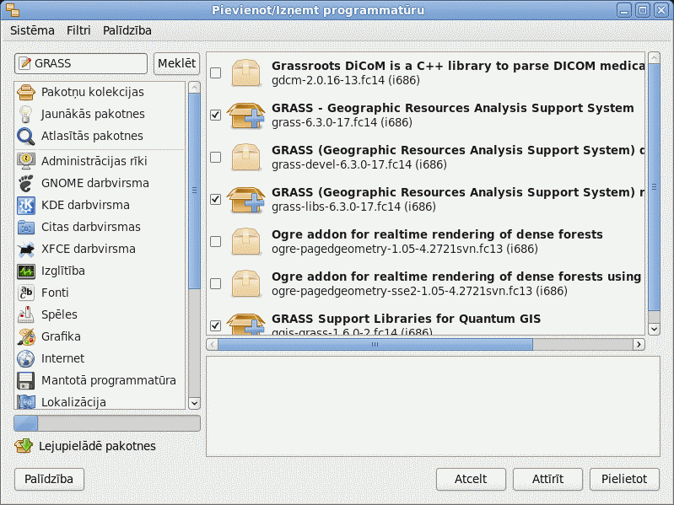Click the Grafika palette icon
The height and width of the screenshot is (505, 674).
tap(26, 336)
